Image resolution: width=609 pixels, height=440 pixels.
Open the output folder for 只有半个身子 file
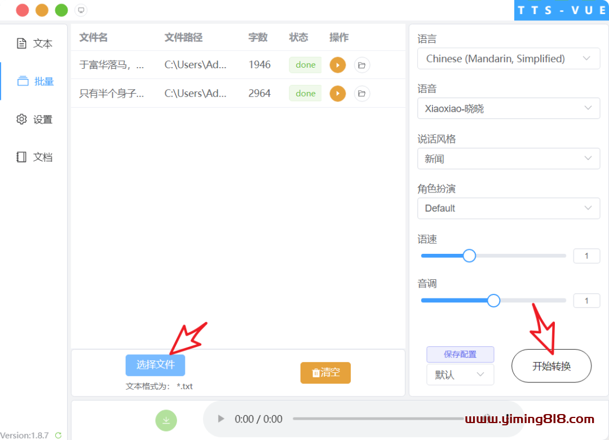point(361,93)
